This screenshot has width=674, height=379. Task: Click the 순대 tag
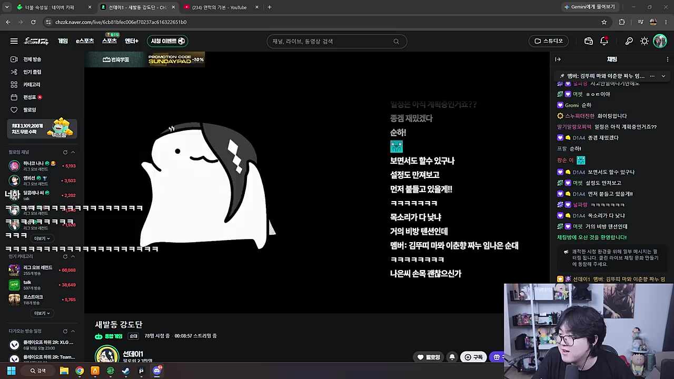(133, 336)
